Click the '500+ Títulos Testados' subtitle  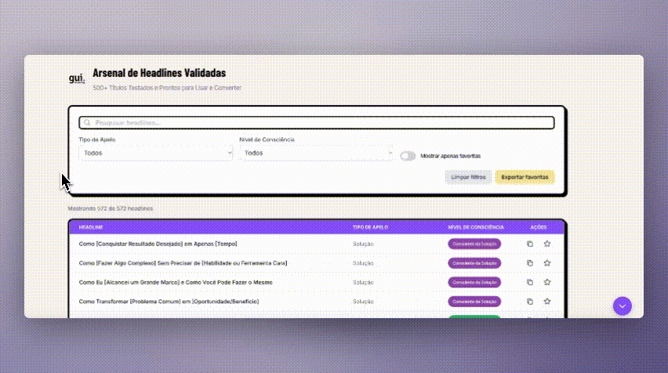pyautogui.click(x=167, y=88)
